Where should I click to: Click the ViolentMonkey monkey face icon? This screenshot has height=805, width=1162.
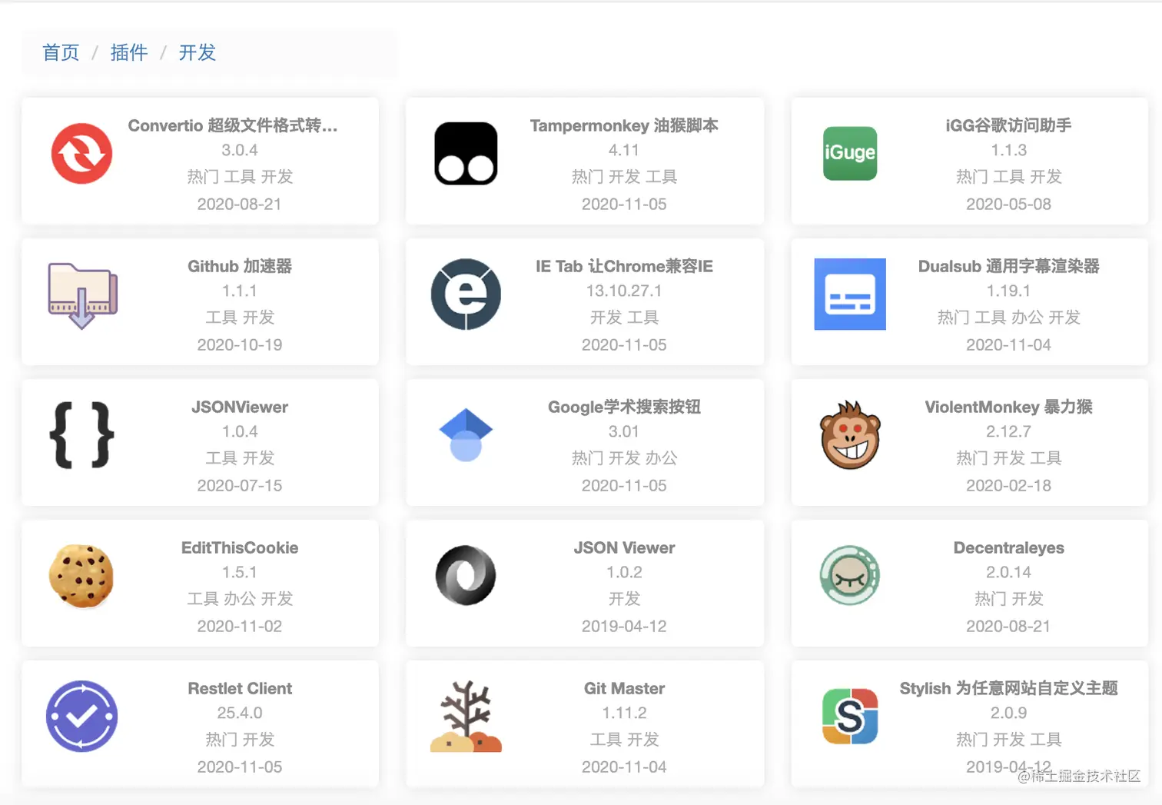tap(850, 435)
